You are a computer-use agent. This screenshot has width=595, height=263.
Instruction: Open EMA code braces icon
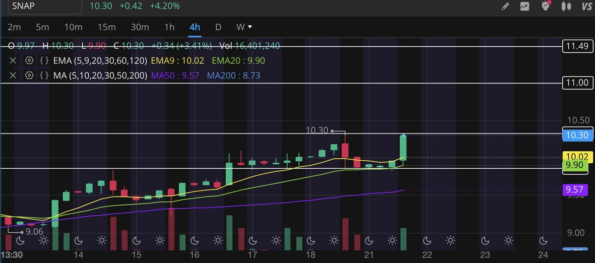point(45,61)
